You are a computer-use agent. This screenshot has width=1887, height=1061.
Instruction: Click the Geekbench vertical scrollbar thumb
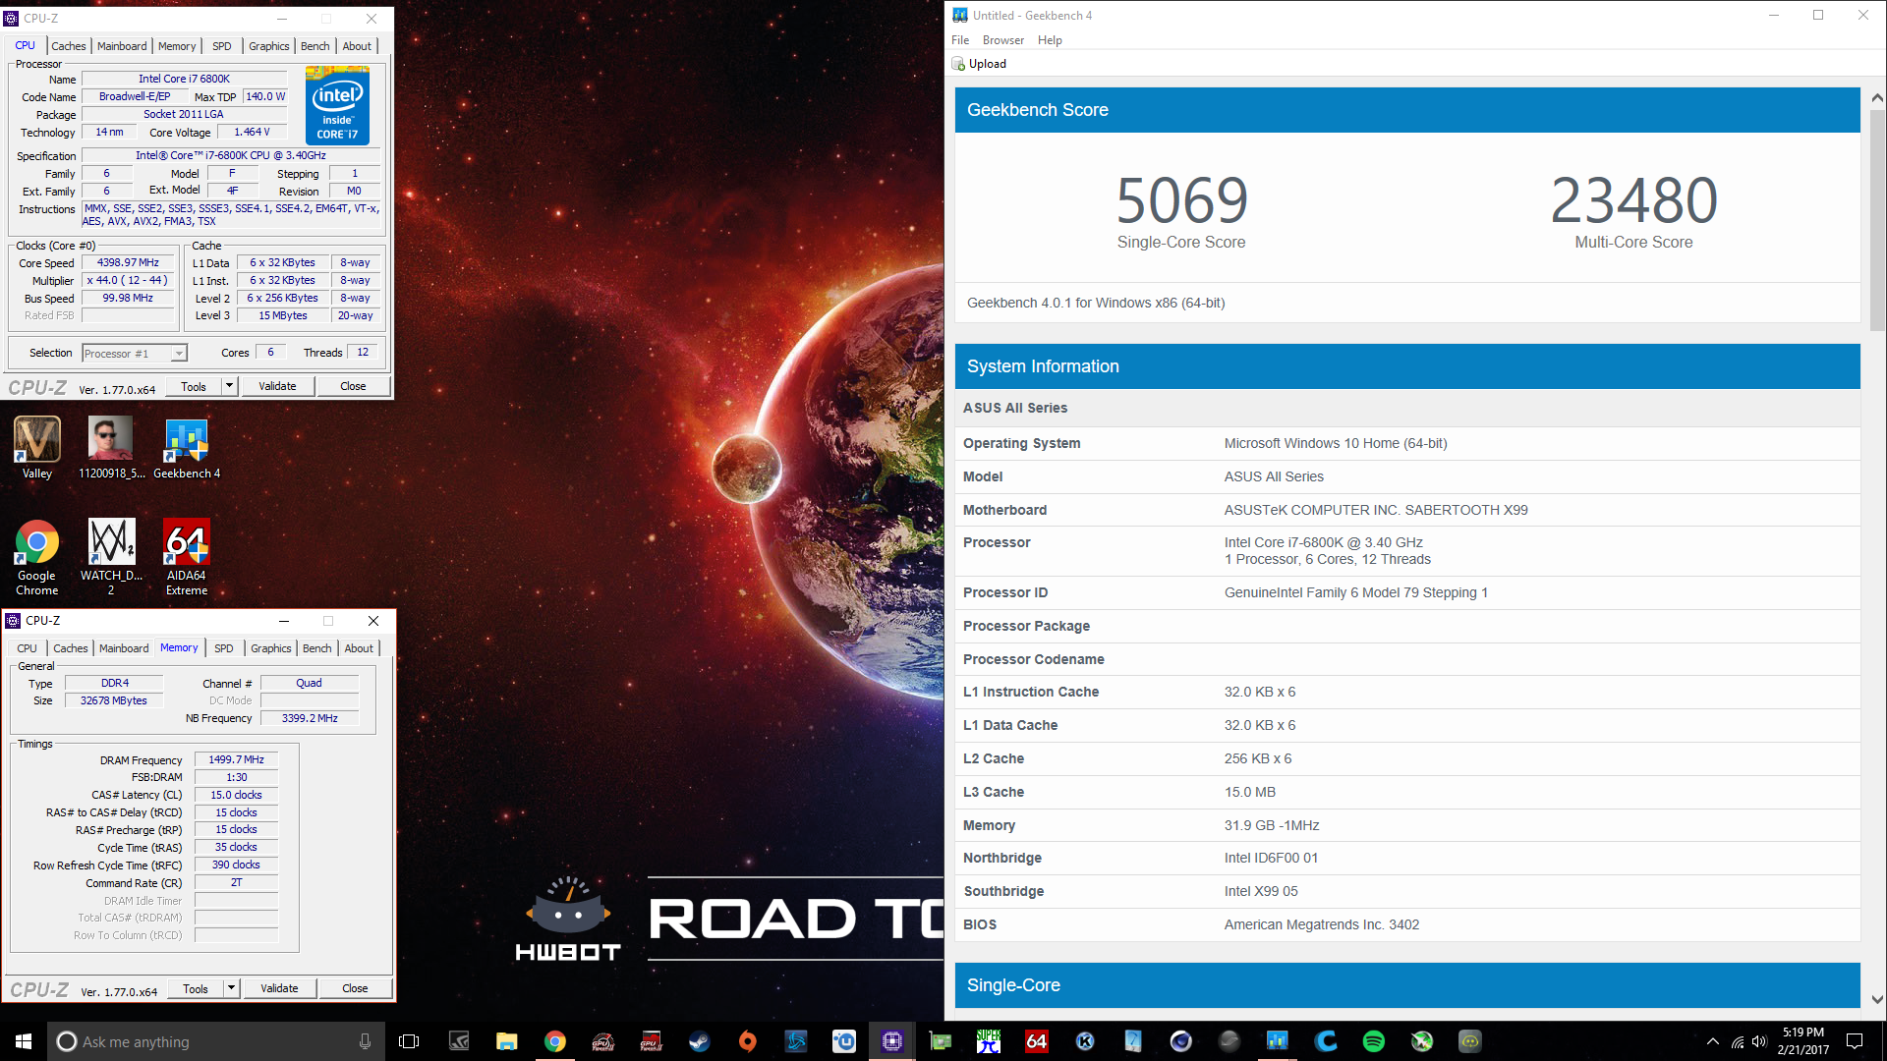[1877, 218]
